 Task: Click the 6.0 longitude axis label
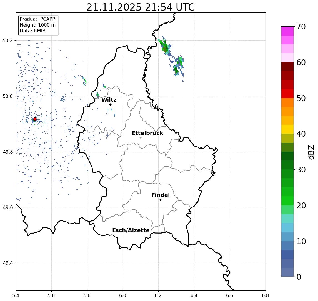(123, 295)
